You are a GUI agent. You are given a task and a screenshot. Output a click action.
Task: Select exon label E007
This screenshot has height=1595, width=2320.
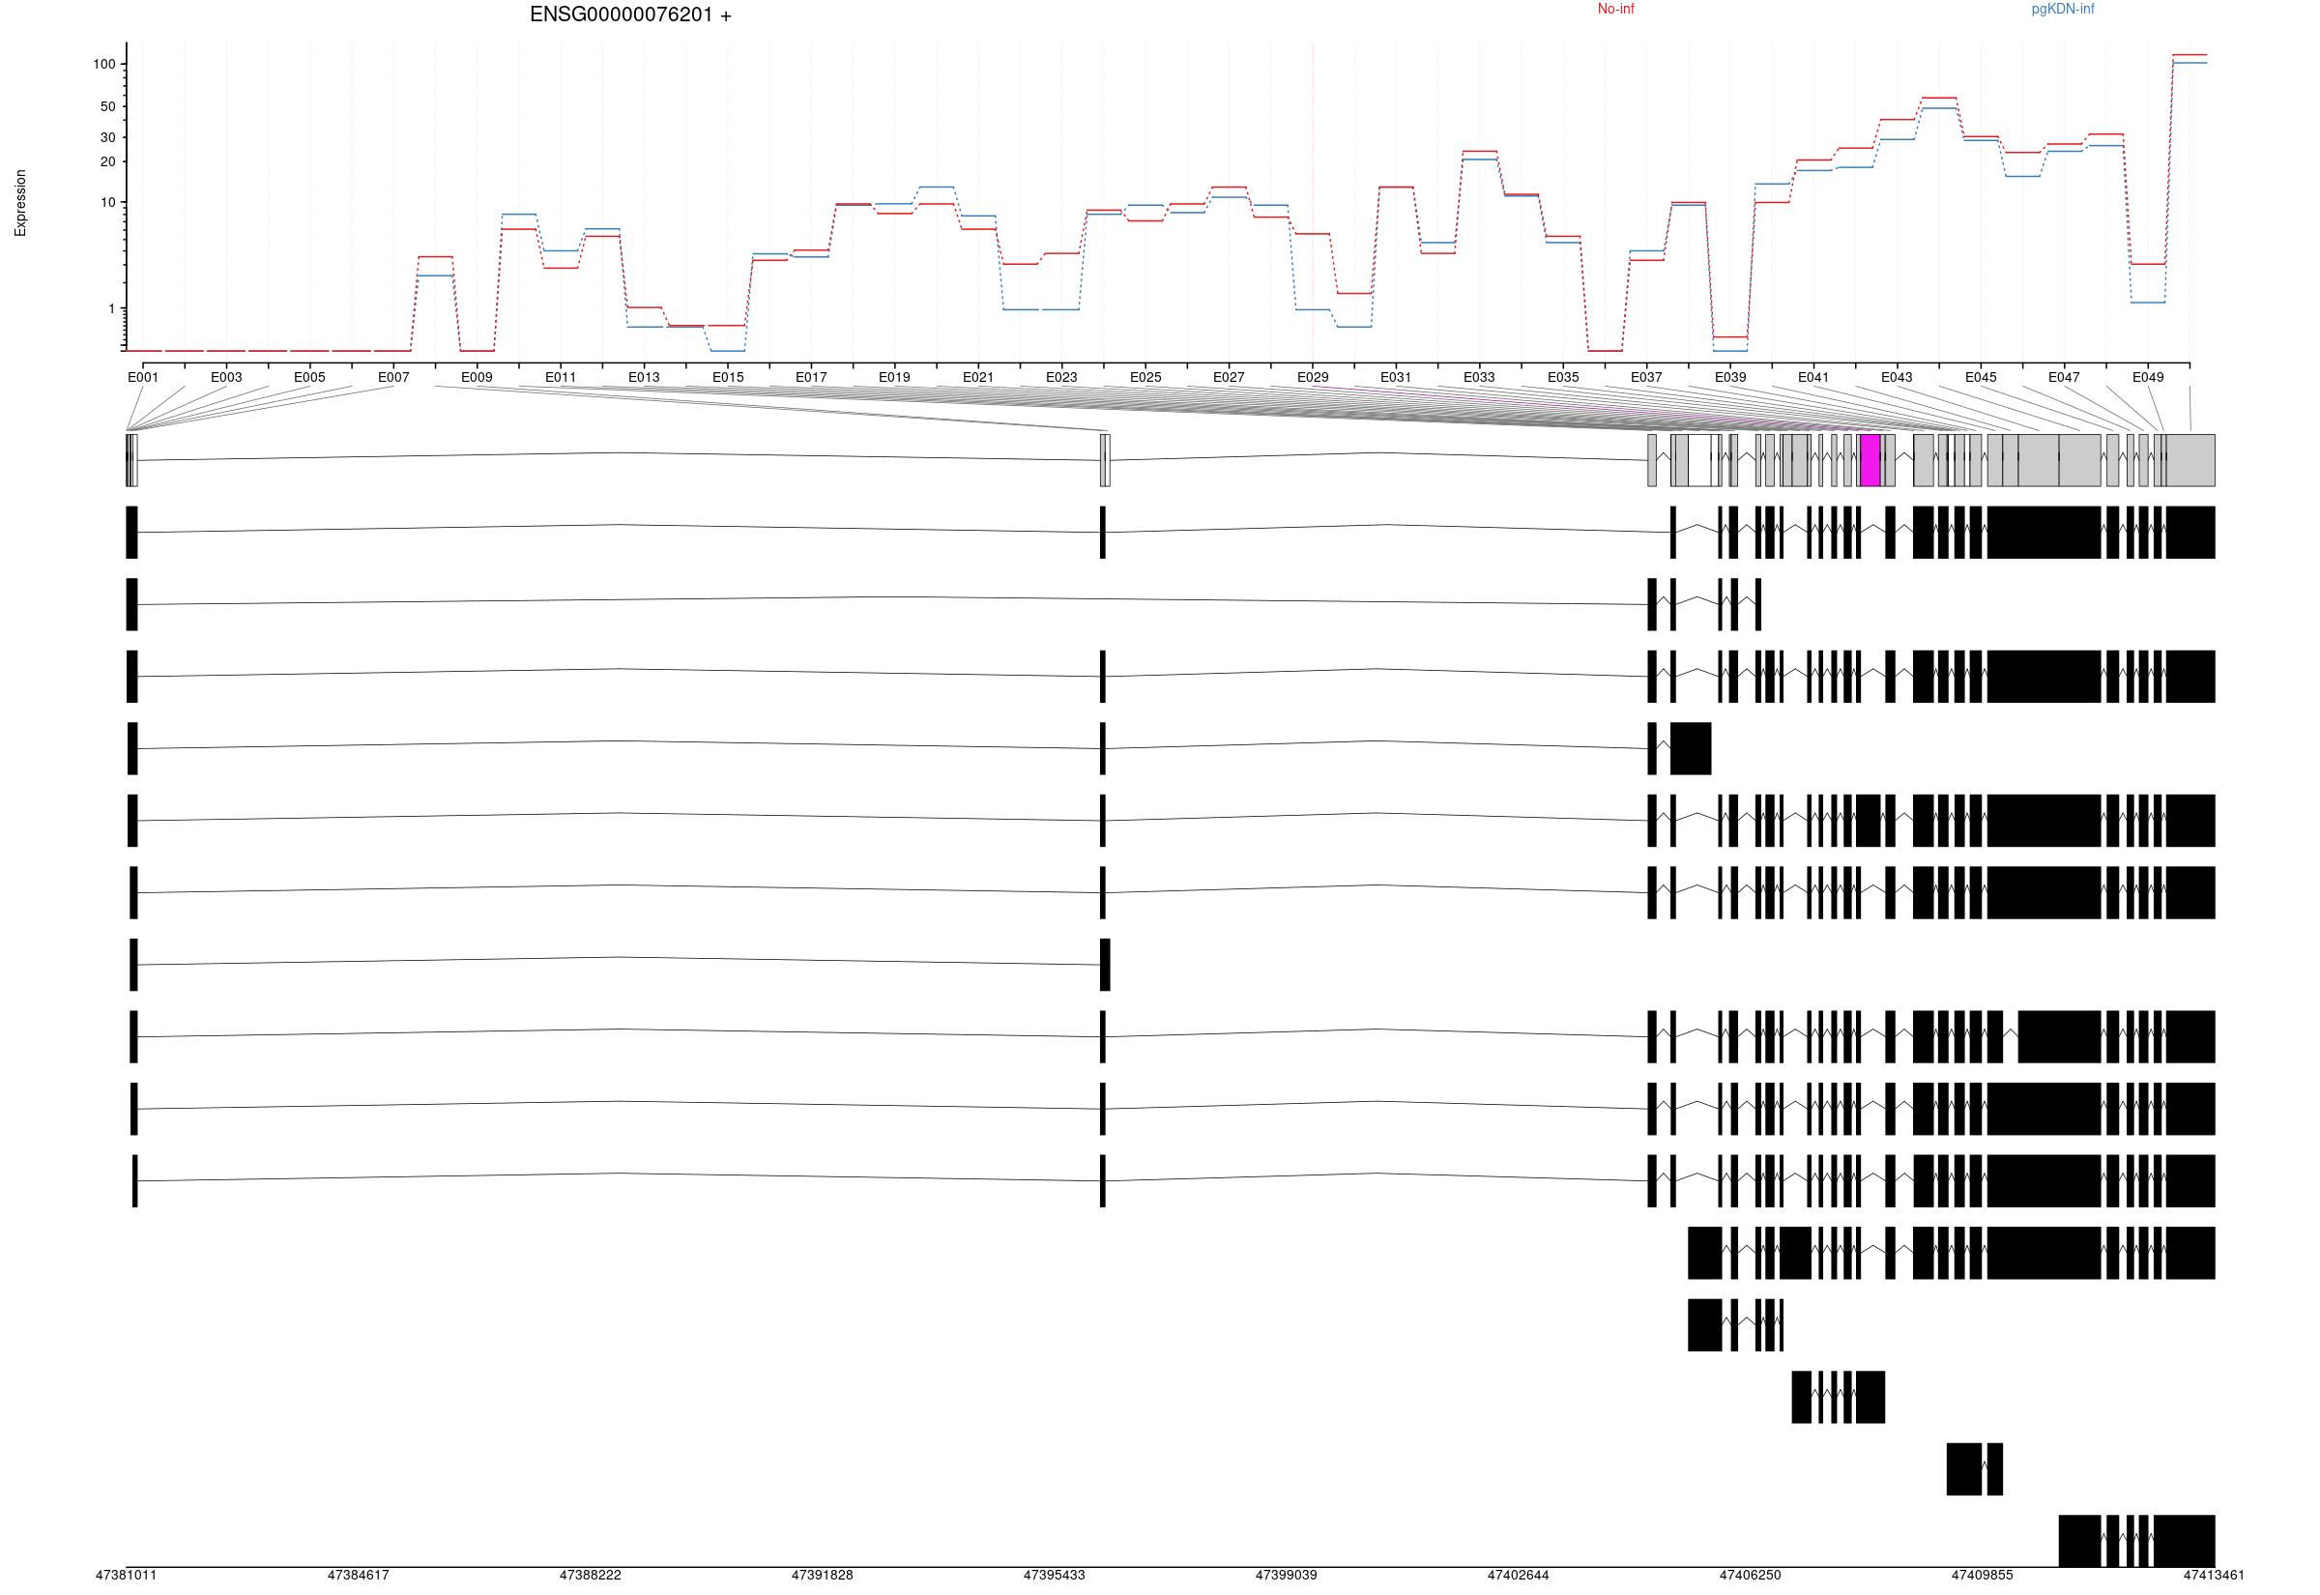click(393, 377)
